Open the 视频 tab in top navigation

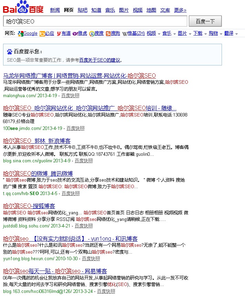click(x=138, y=10)
